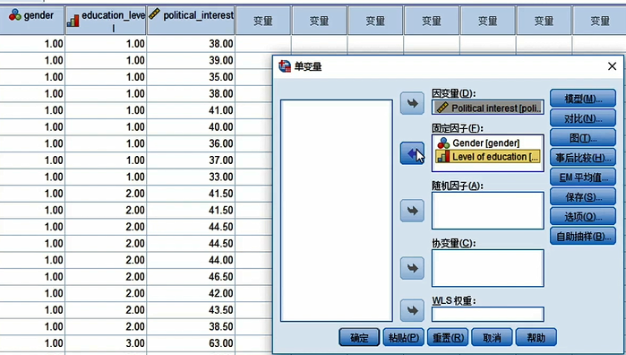Click the political_interest cell showing 33.00
626x355 pixels.
(192, 177)
